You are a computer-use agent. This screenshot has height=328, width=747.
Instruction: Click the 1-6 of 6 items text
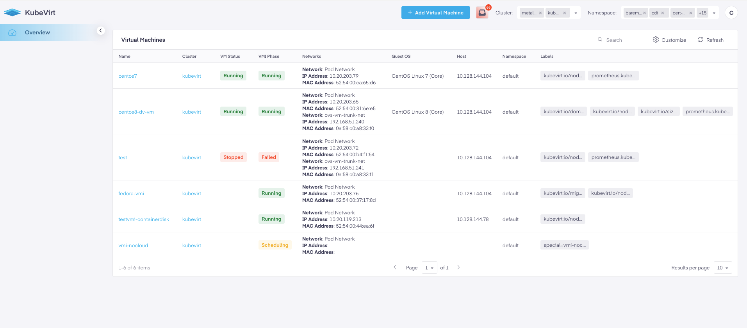tap(134, 267)
